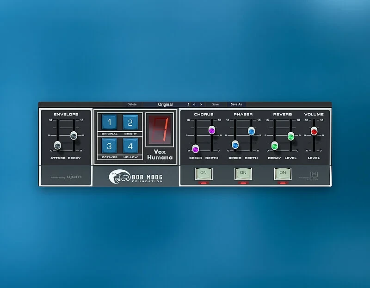Screen dimensions: 370x288
Task: Click the purple Chorus Depth slider knob
Action: pos(212,130)
